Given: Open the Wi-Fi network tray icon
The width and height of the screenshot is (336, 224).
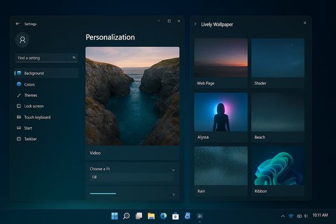Looking at the screenshot, I should [290, 216].
